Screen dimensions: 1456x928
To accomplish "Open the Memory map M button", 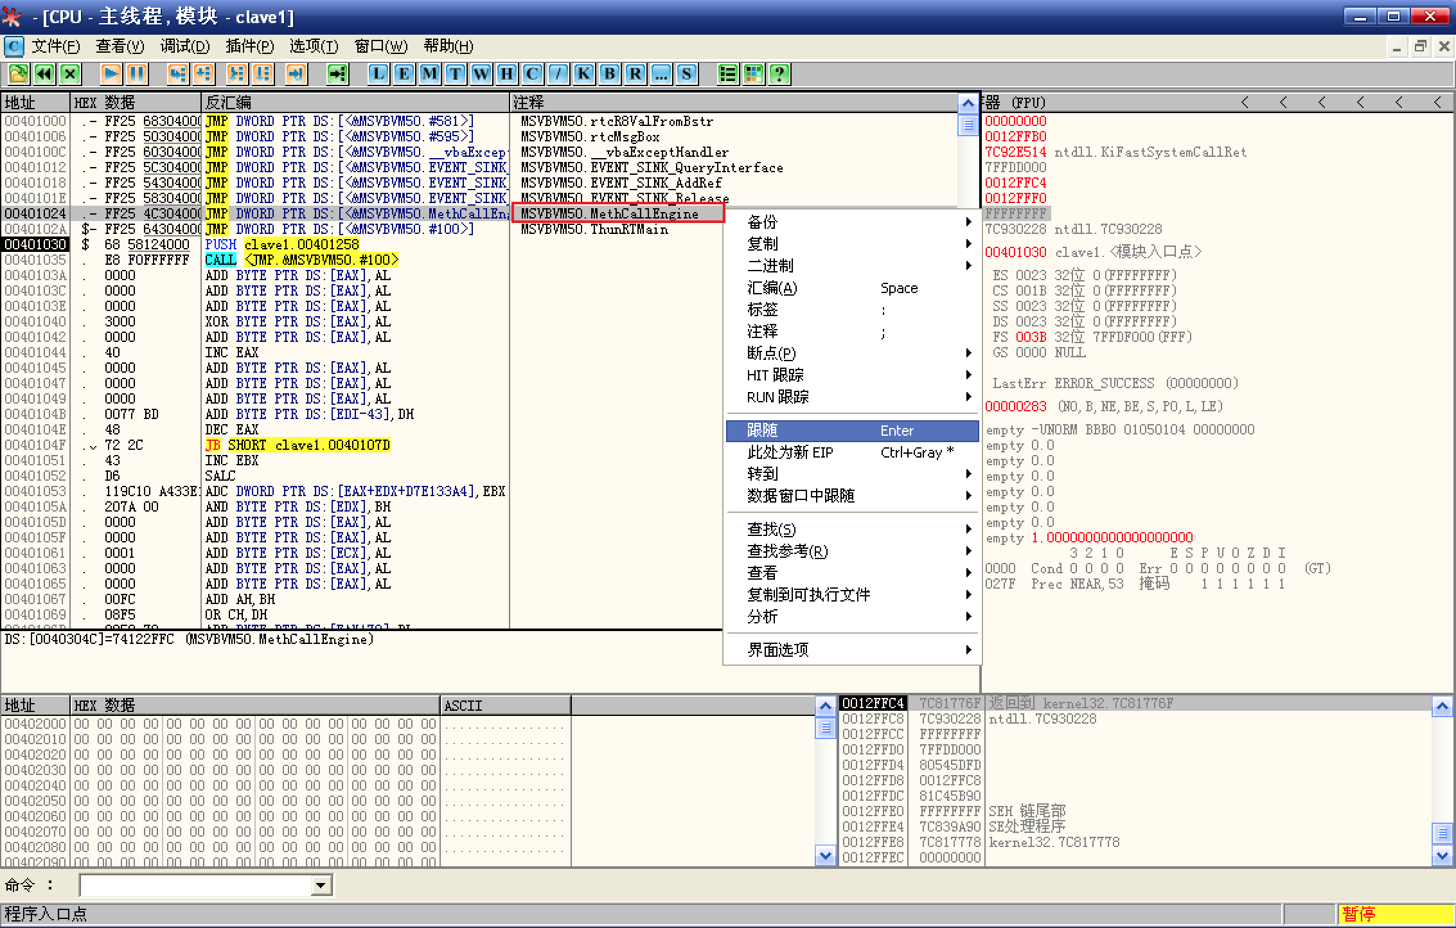I will click(x=429, y=74).
